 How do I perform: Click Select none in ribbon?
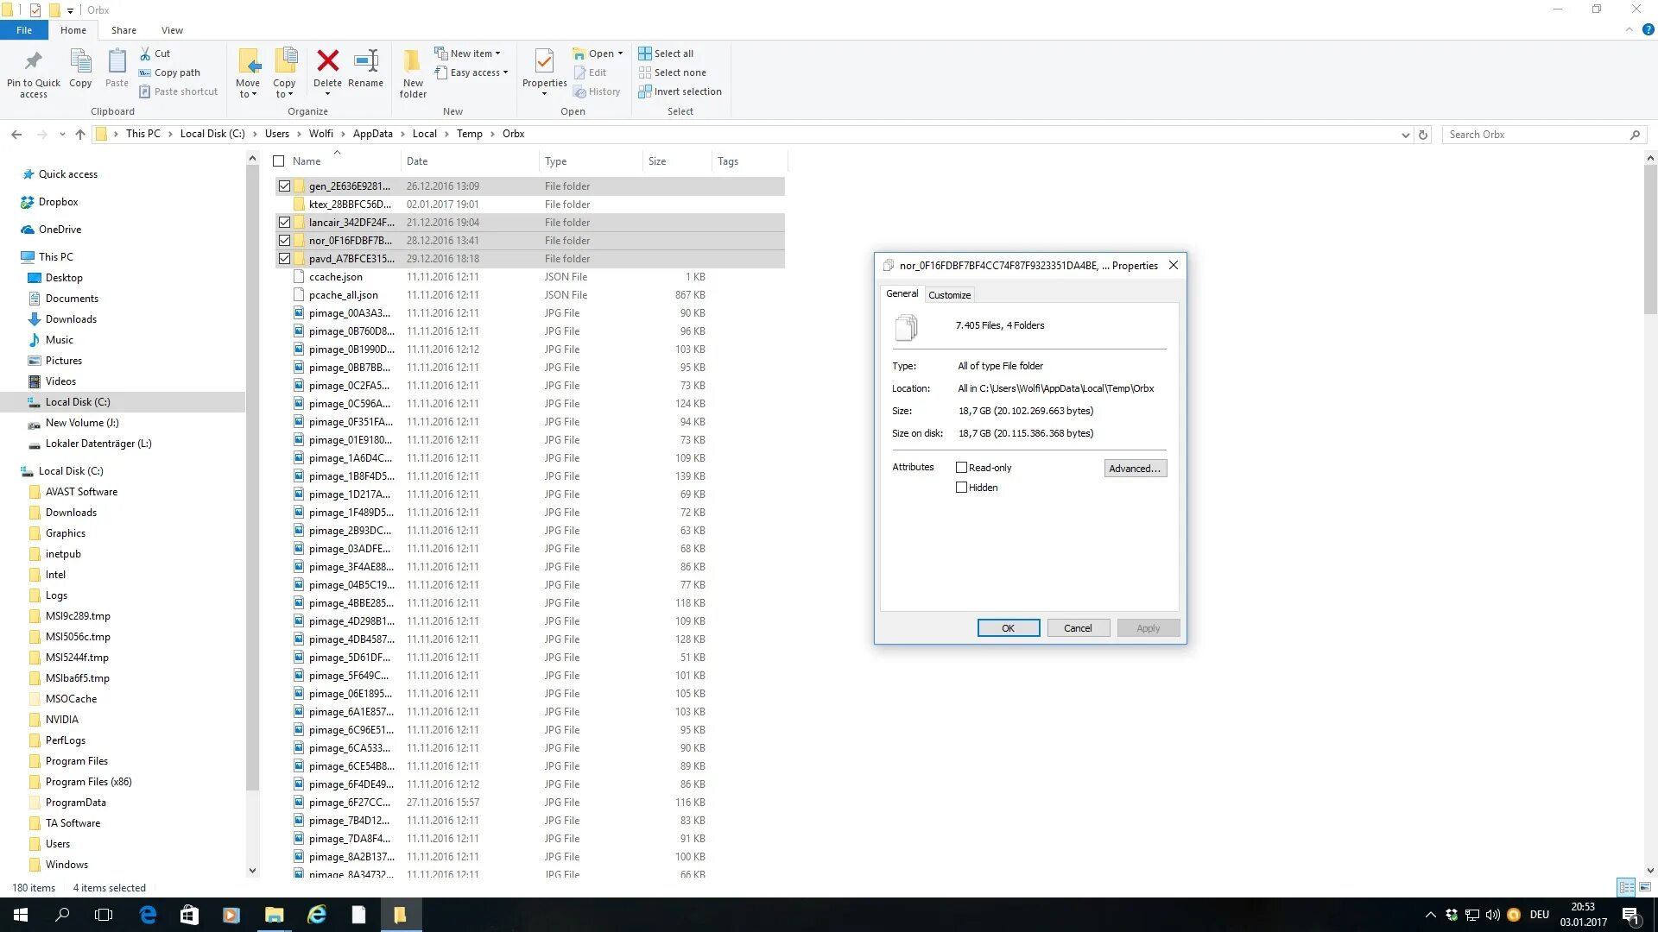(672, 72)
